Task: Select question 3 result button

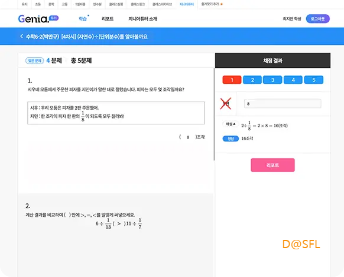Action: [x=272, y=80]
